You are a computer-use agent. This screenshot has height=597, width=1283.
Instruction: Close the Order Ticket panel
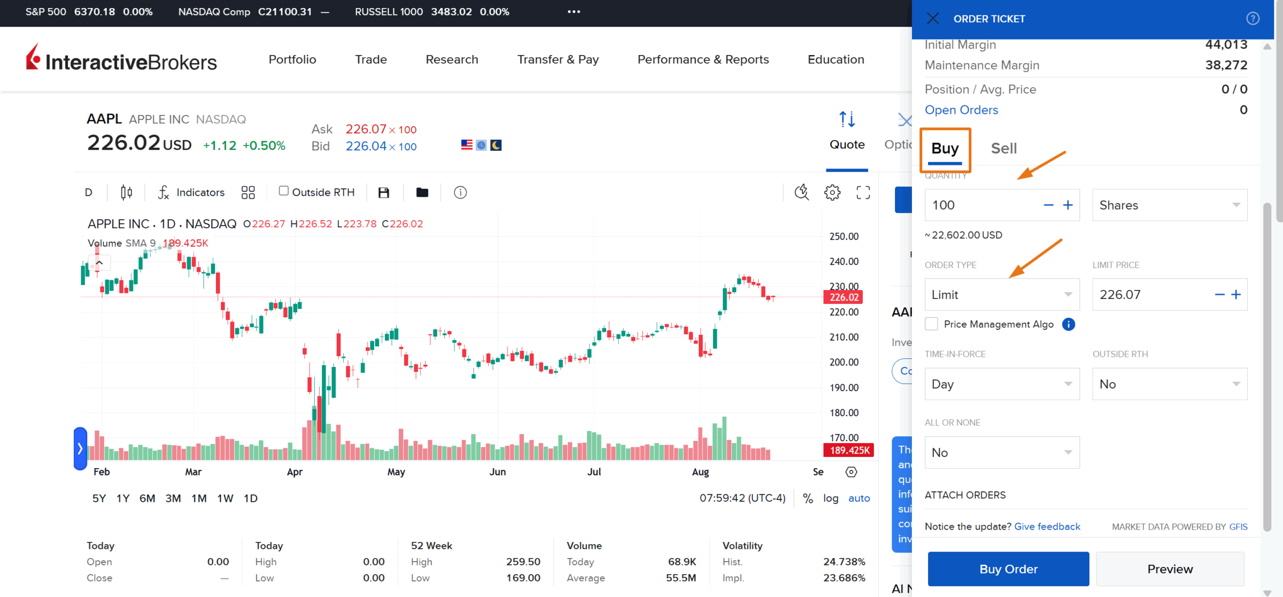(933, 19)
